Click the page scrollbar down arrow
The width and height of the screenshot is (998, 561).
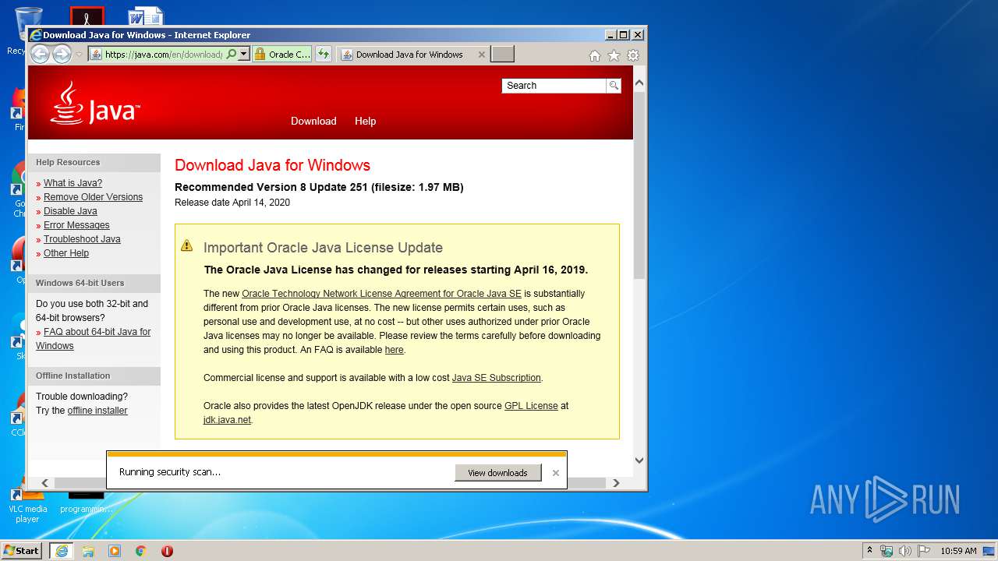coord(639,460)
